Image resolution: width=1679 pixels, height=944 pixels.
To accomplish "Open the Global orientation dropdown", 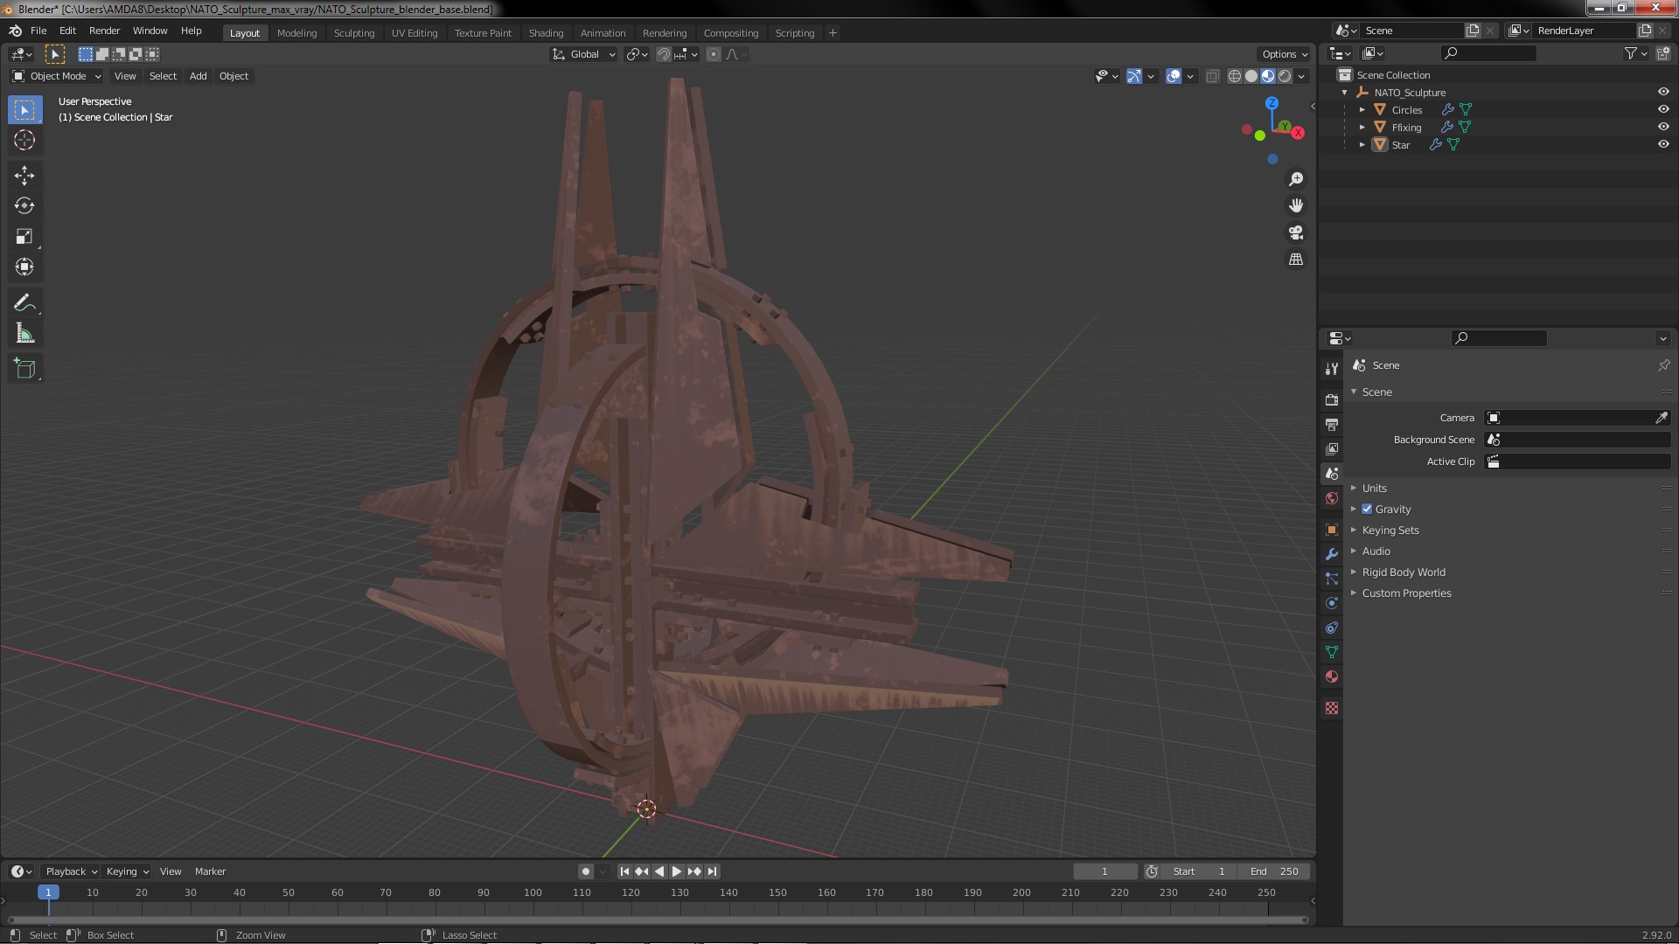I will click(x=583, y=54).
